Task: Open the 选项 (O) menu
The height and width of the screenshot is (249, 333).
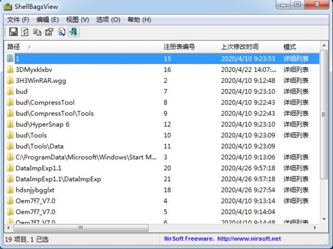Action: point(108,20)
